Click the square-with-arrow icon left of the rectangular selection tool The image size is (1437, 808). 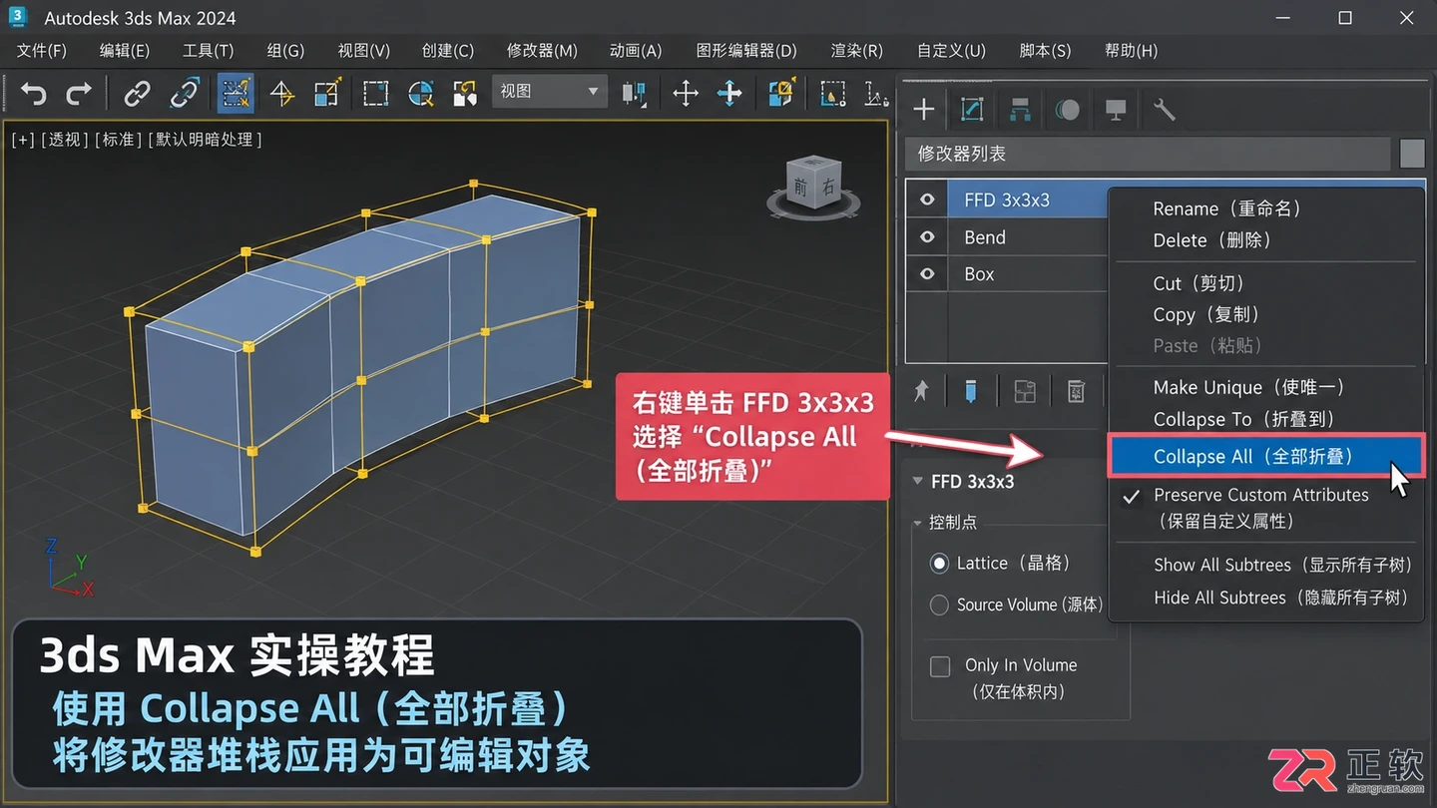pyautogui.click(x=327, y=94)
